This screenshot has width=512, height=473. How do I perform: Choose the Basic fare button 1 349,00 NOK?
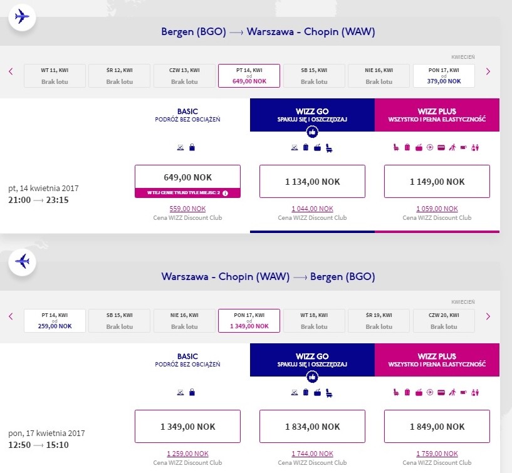click(x=188, y=426)
